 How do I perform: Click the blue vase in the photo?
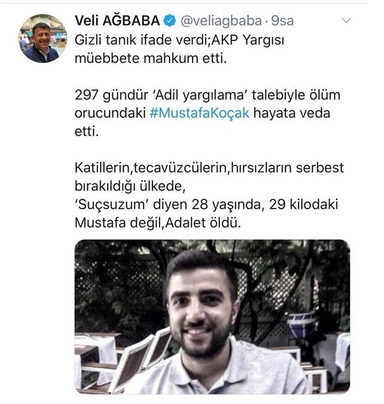(301, 325)
